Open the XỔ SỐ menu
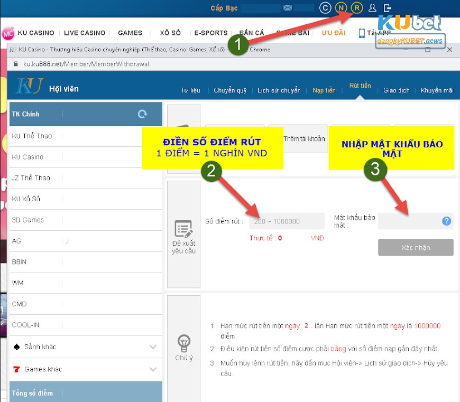460x402 pixels. [170, 33]
